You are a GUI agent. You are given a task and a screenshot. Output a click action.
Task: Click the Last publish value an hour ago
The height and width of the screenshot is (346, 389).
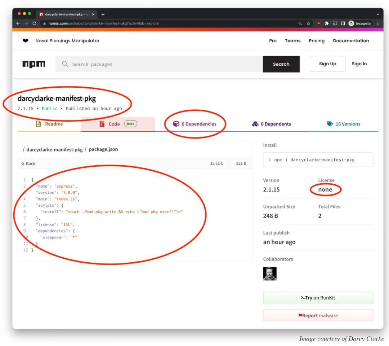[x=279, y=242]
